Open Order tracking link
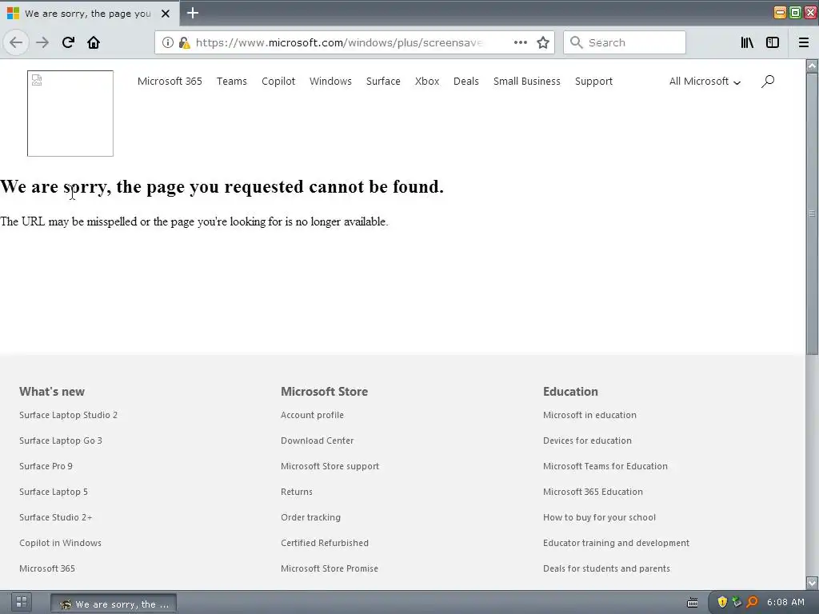The height and width of the screenshot is (614, 819). (311, 517)
